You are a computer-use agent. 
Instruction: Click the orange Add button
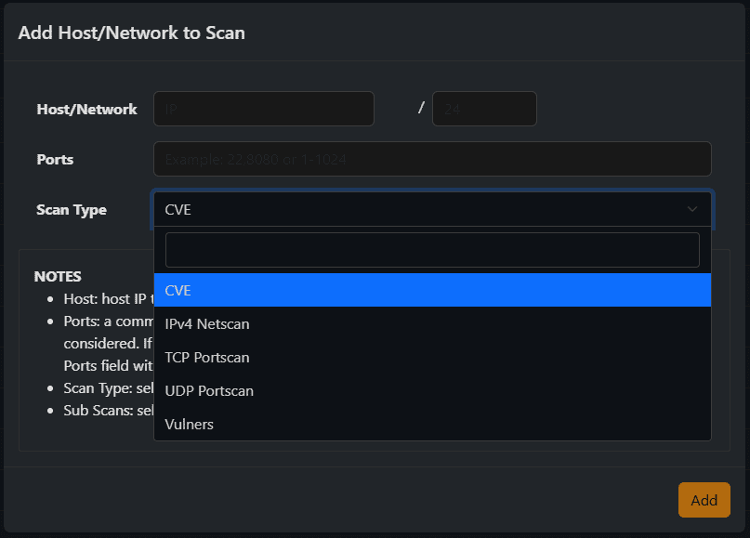[x=704, y=499]
